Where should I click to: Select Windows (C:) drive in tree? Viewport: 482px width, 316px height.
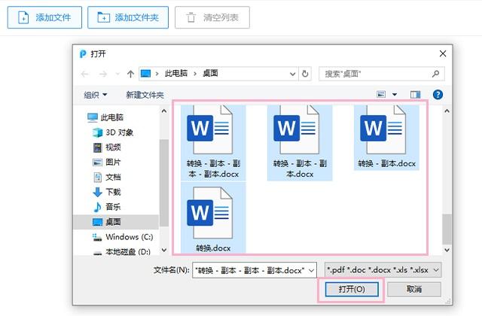(123, 237)
